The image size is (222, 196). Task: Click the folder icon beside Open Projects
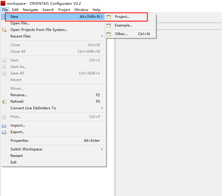[4, 30]
